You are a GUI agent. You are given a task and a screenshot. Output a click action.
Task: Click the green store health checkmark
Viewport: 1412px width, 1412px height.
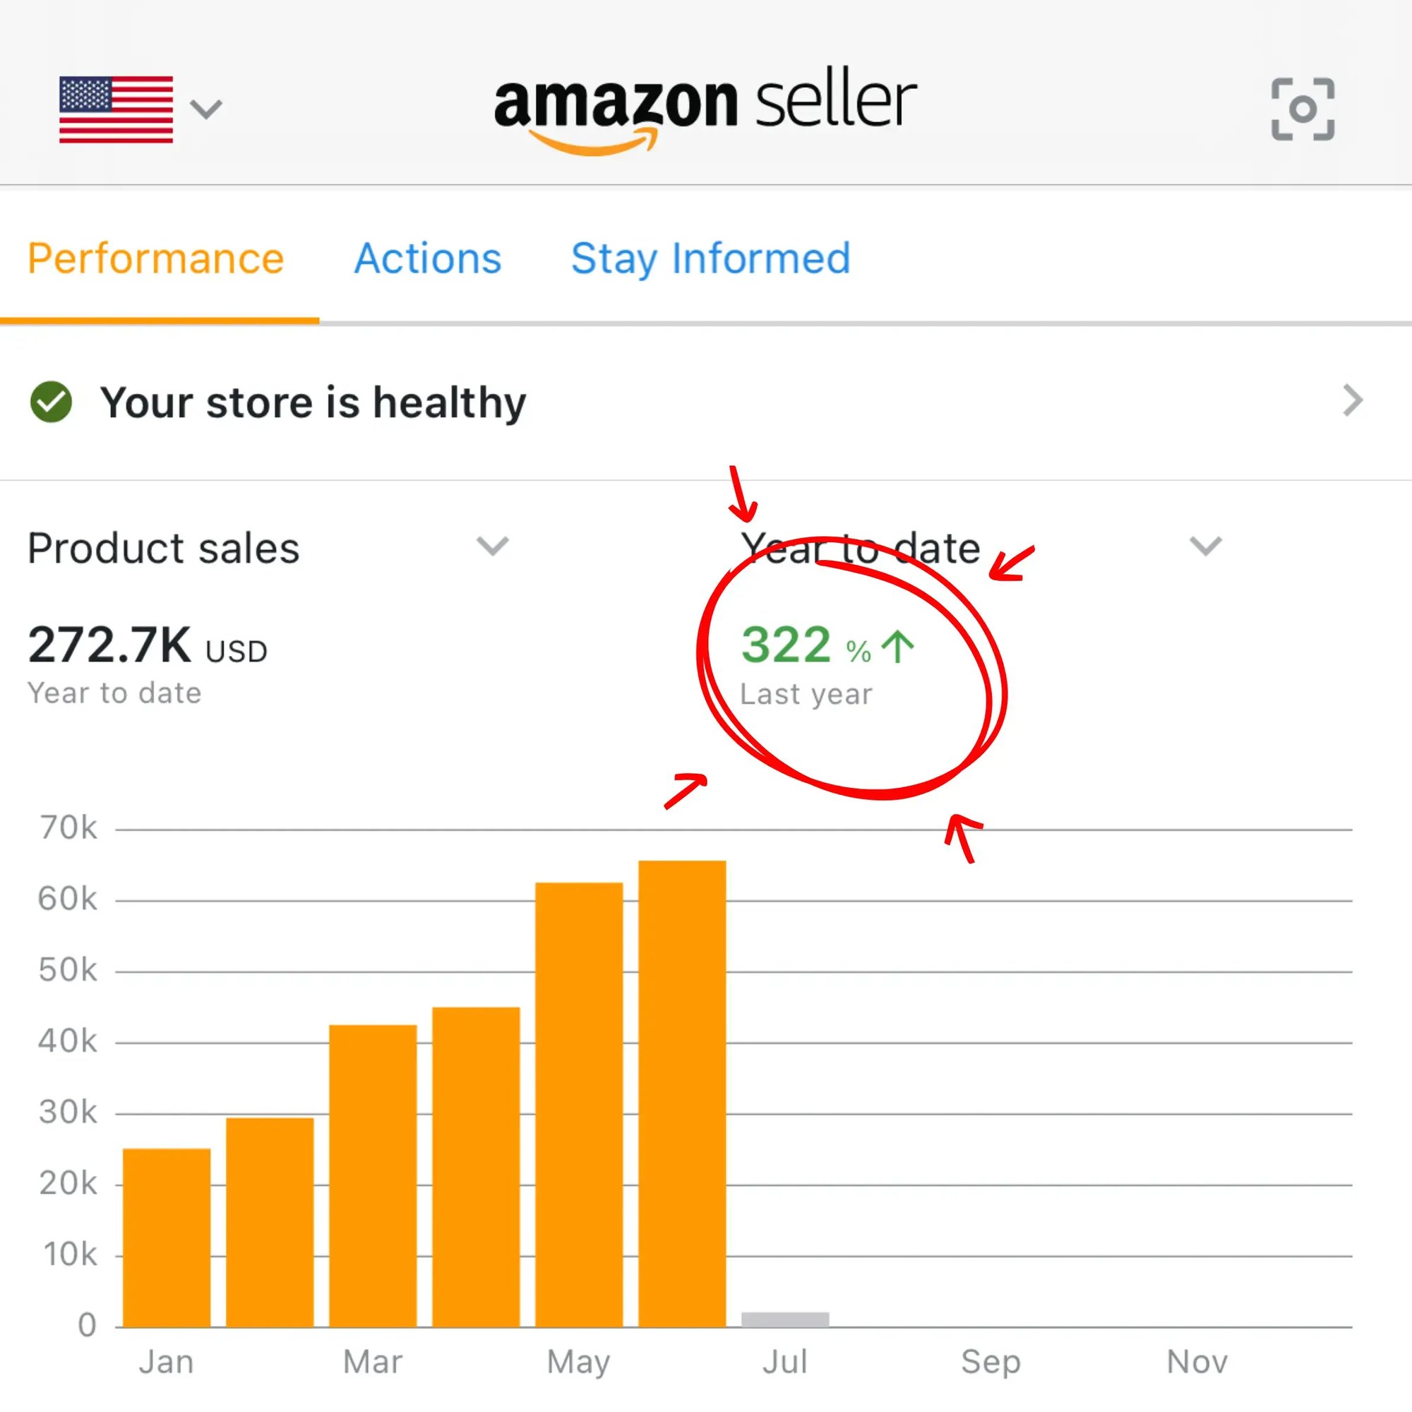(x=51, y=402)
